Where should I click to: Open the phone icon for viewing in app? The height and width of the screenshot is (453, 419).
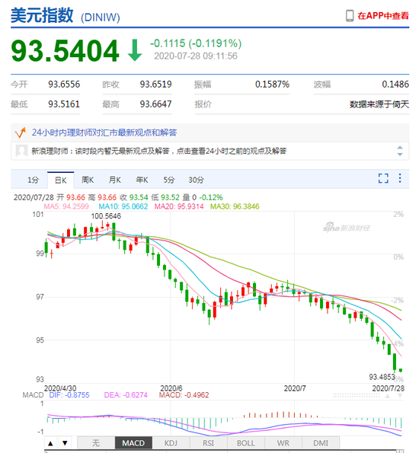[350, 15]
